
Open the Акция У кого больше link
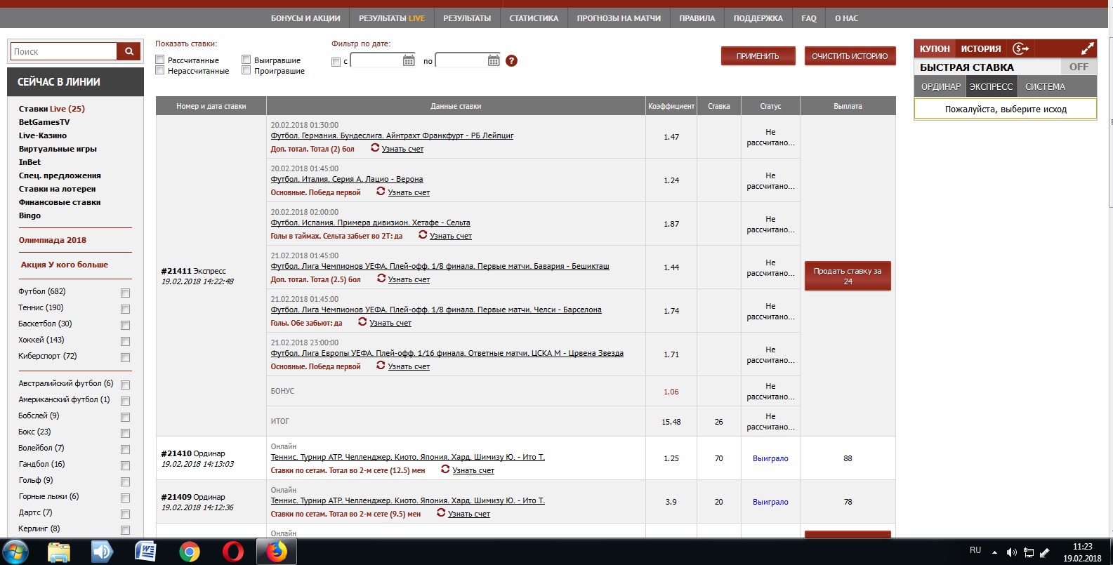[65, 265]
